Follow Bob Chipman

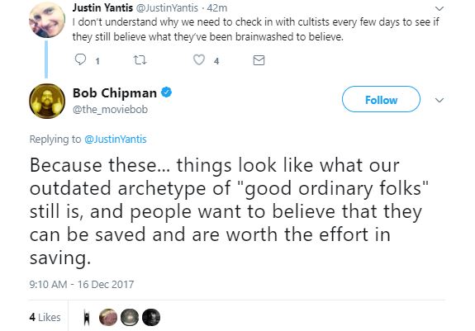click(x=381, y=99)
